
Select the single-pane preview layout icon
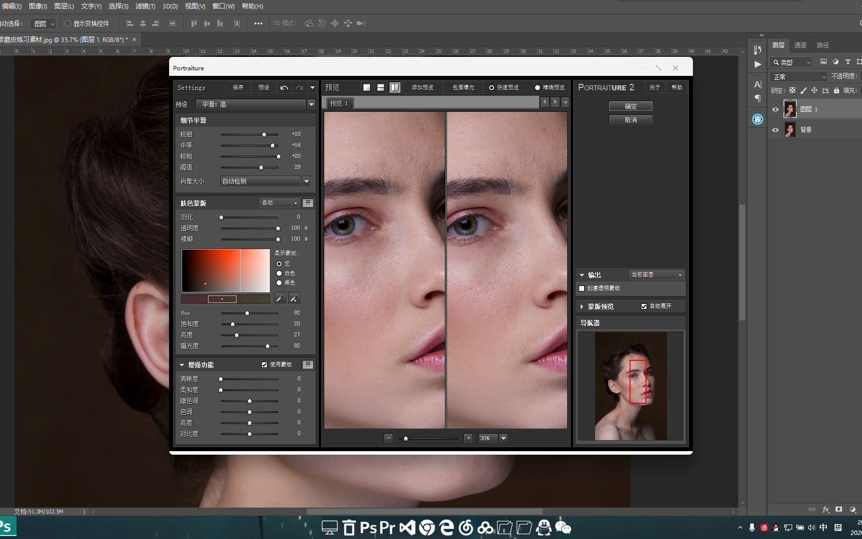[x=367, y=88]
